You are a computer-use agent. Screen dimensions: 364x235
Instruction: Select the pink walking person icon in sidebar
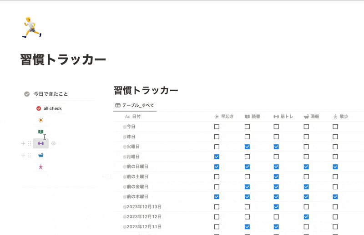41,167
